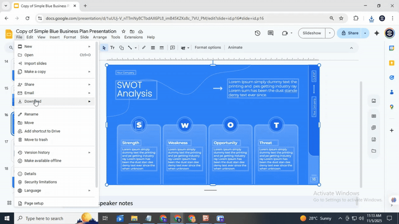This screenshot has width=399, height=224.
Task: Open the Version history submenu
Action: coord(37,152)
